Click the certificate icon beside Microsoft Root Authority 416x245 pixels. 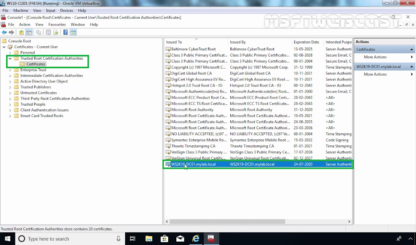click(168, 110)
